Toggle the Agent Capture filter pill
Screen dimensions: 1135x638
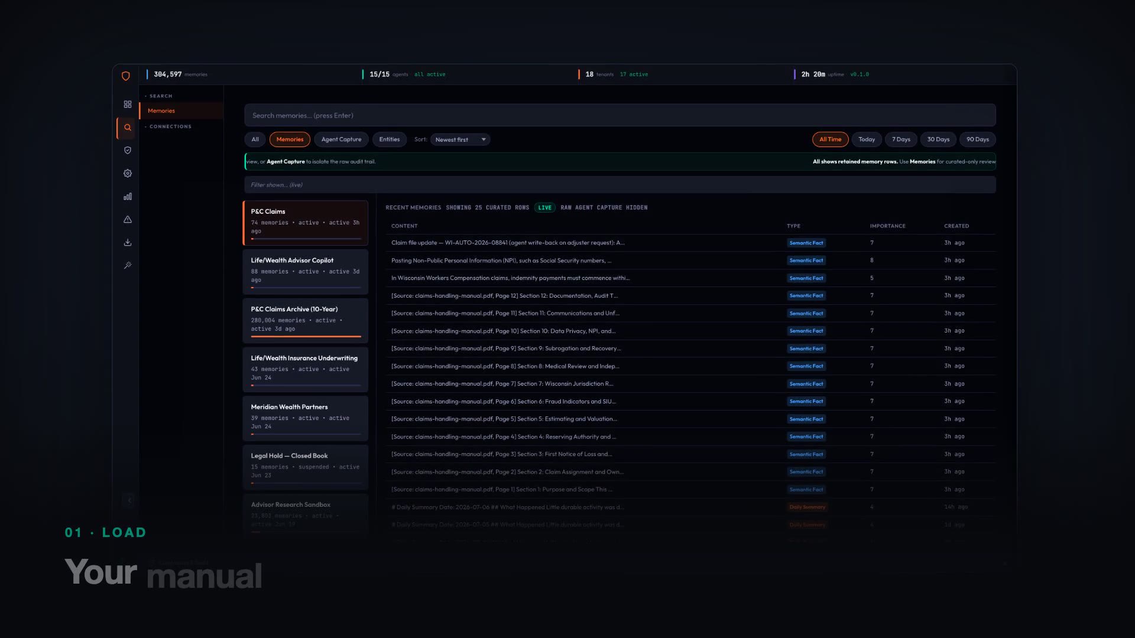click(x=341, y=139)
